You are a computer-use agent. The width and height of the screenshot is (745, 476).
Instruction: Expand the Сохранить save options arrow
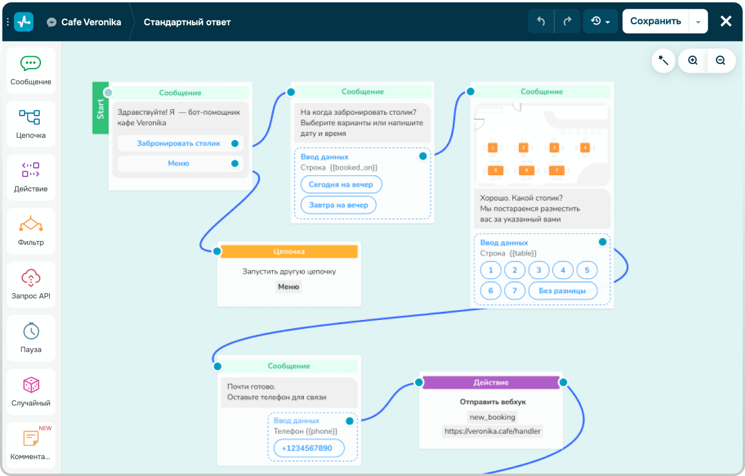click(698, 22)
